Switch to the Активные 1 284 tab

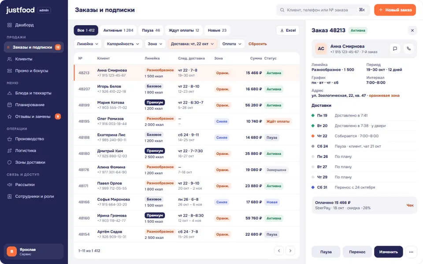click(x=118, y=30)
